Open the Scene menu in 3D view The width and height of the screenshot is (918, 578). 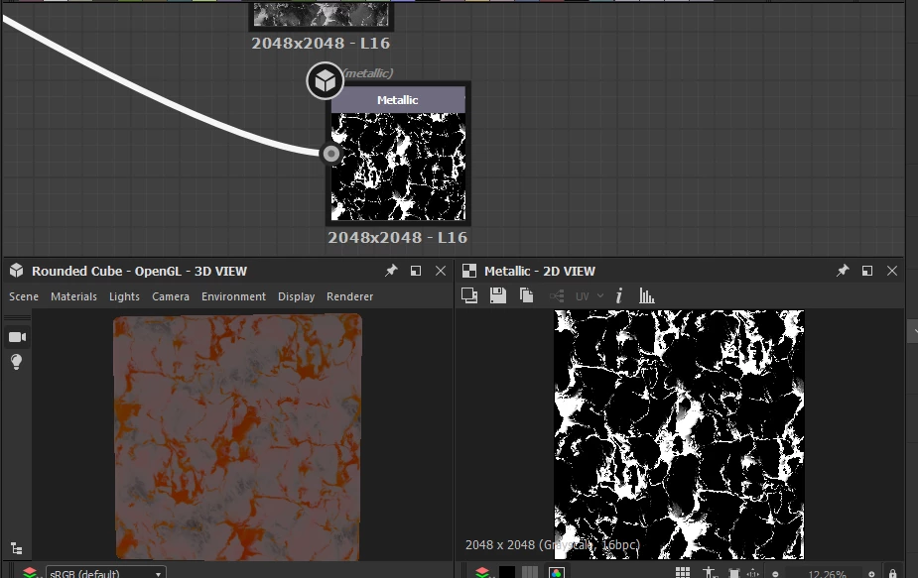pyautogui.click(x=24, y=296)
